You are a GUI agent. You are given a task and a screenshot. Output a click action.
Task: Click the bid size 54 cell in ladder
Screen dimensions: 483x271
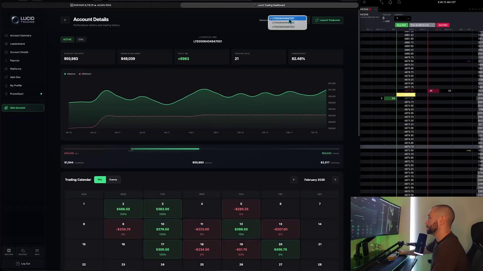pyautogui.click(x=390, y=98)
